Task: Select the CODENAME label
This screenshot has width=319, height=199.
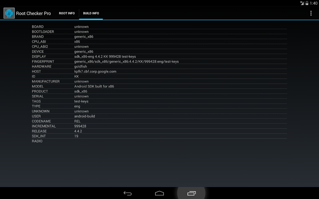Action: 41,121
